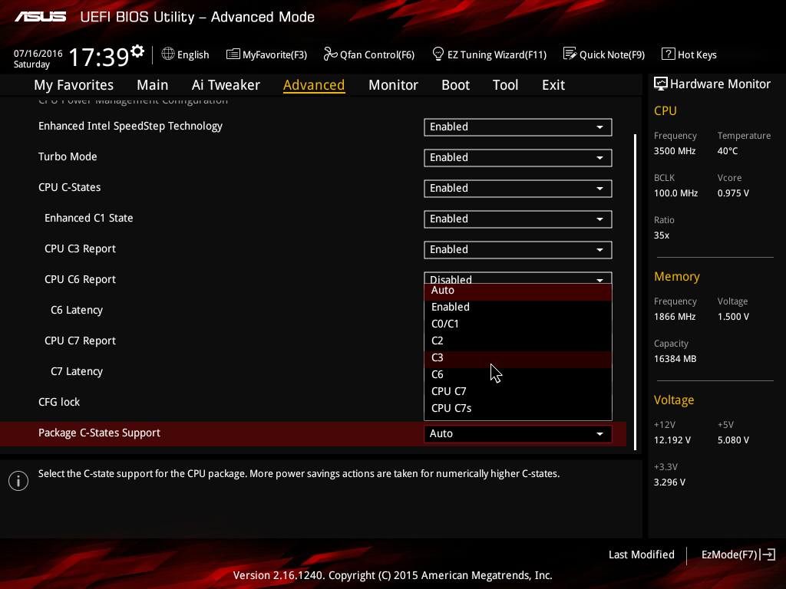Switch to My Favorites tab
Image resolution: width=786 pixels, height=589 pixels.
coord(74,85)
